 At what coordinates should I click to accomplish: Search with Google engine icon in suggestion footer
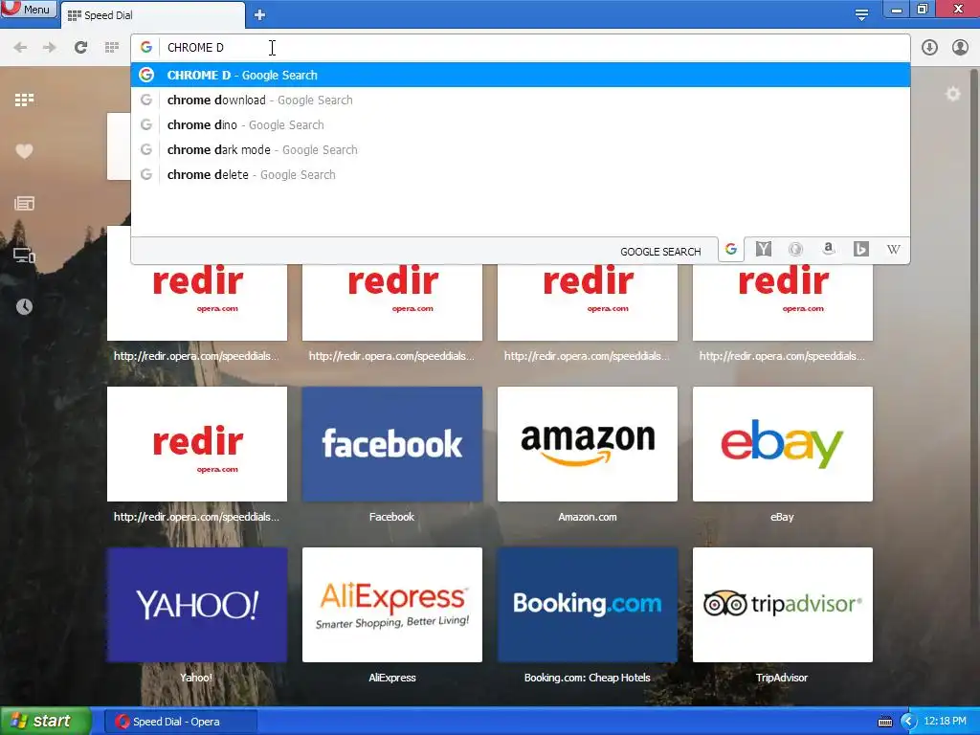[x=731, y=250]
